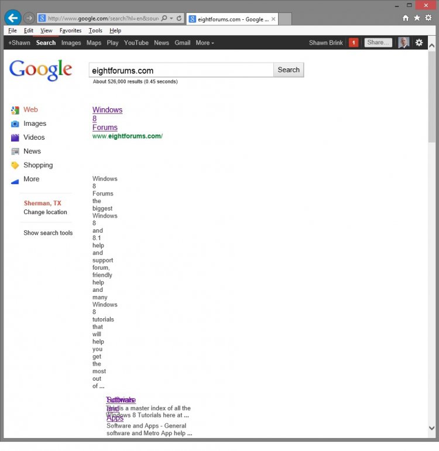The height and width of the screenshot is (451, 439).
Task: Click the Share... button
Action: pos(378,43)
